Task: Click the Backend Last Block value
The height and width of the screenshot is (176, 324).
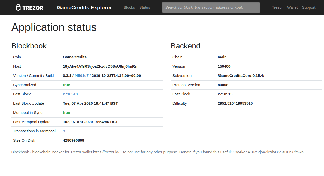Action: pos(225,94)
